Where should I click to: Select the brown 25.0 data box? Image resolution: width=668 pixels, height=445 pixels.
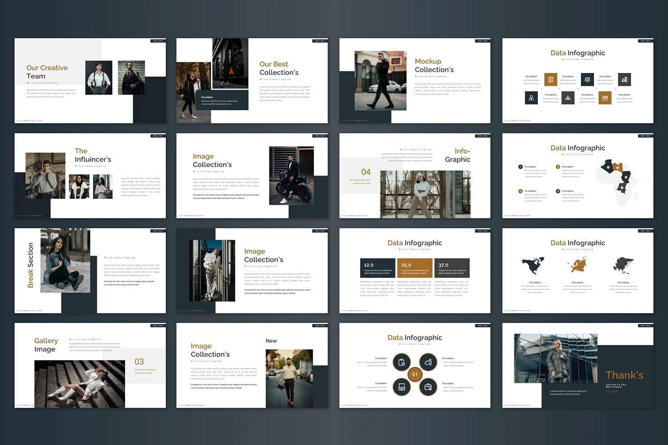tap(415, 268)
